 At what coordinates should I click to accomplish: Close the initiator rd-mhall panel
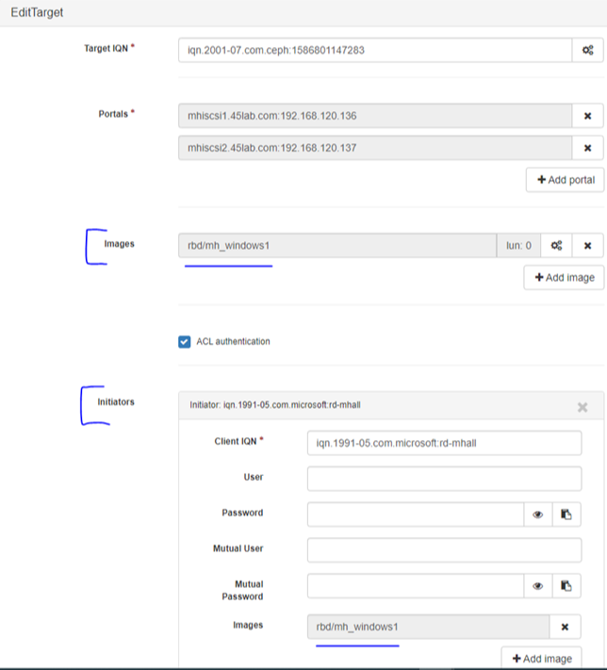[582, 407]
